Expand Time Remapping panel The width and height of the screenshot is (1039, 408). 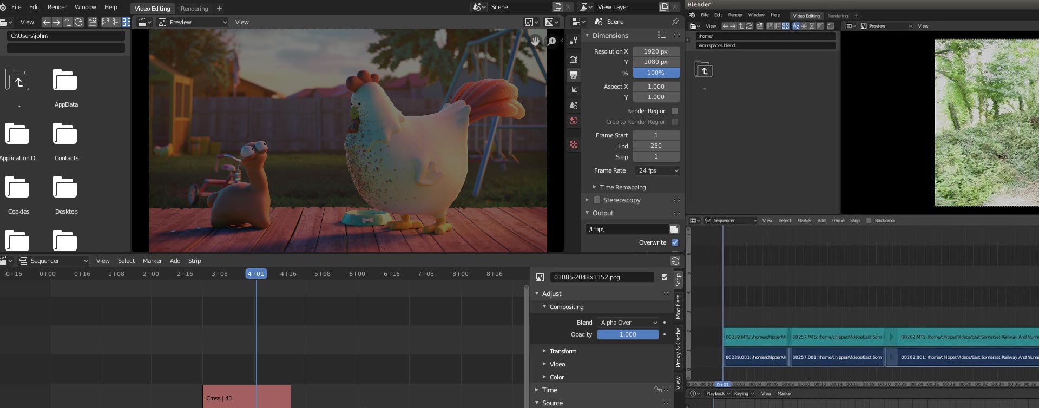595,187
